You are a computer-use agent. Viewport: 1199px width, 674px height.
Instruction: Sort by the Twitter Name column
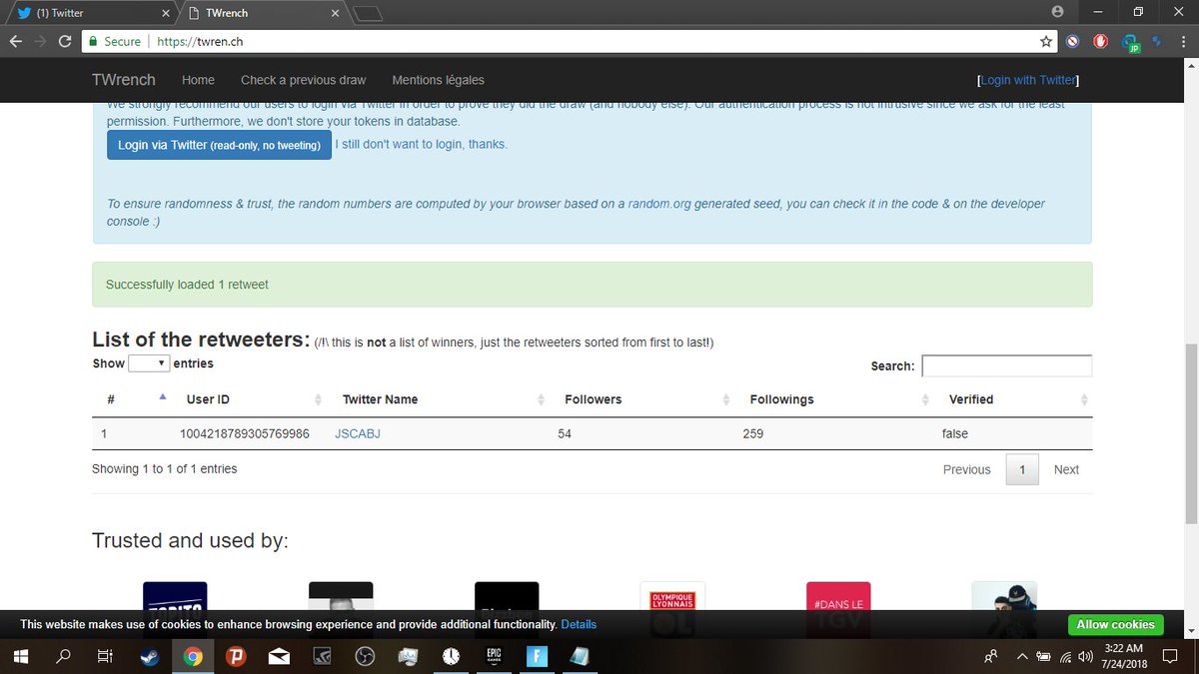point(441,399)
